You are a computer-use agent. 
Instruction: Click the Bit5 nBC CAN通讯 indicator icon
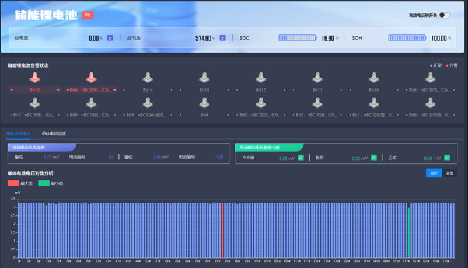click(148, 103)
